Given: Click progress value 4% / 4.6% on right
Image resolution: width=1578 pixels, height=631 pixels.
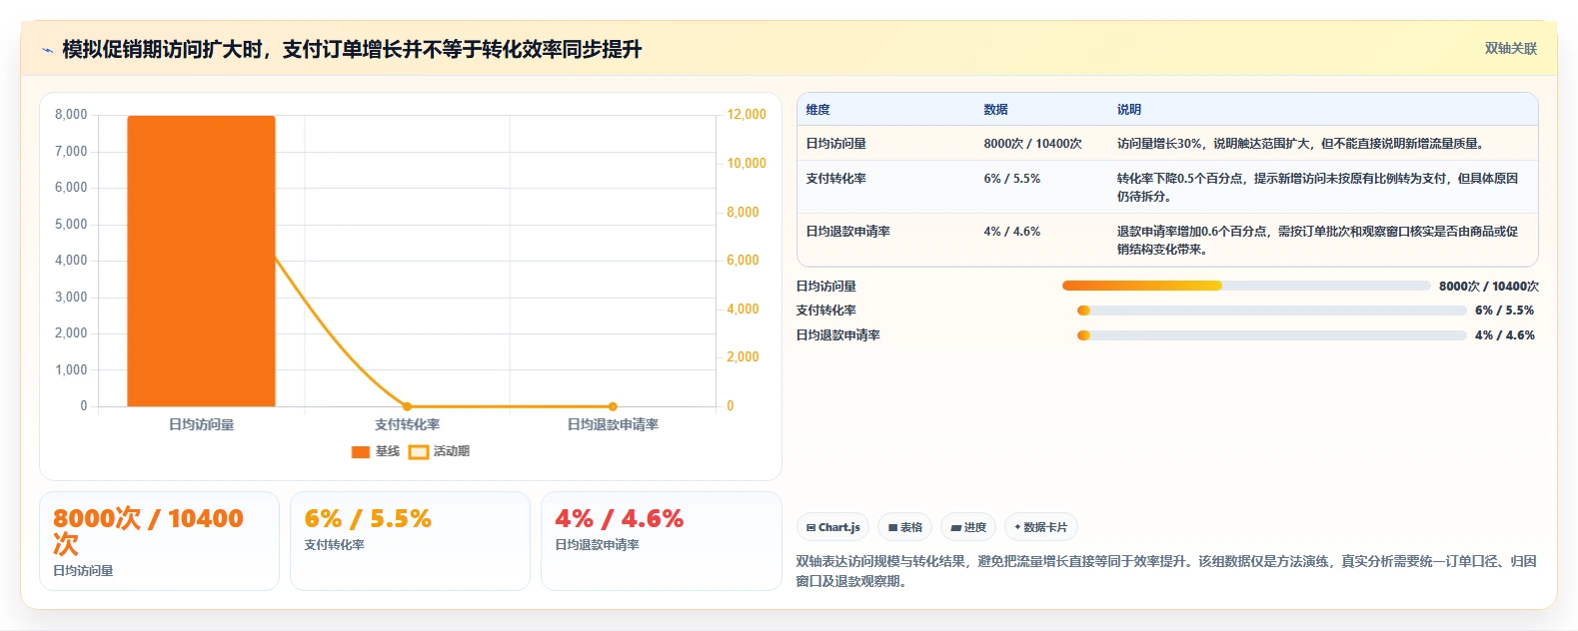Looking at the screenshot, I should 1504,335.
